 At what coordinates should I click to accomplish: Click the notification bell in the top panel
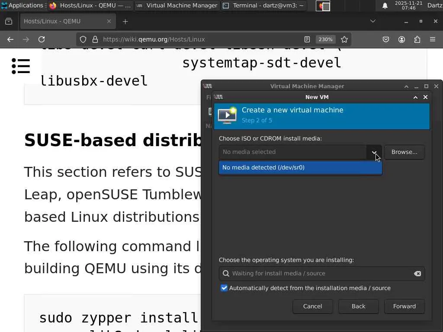pyautogui.click(x=385, y=6)
